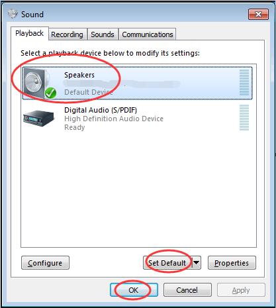The height and width of the screenshot is (308, 276).
Task: Go to the Communications tab
Action: [x=148, y=34]
